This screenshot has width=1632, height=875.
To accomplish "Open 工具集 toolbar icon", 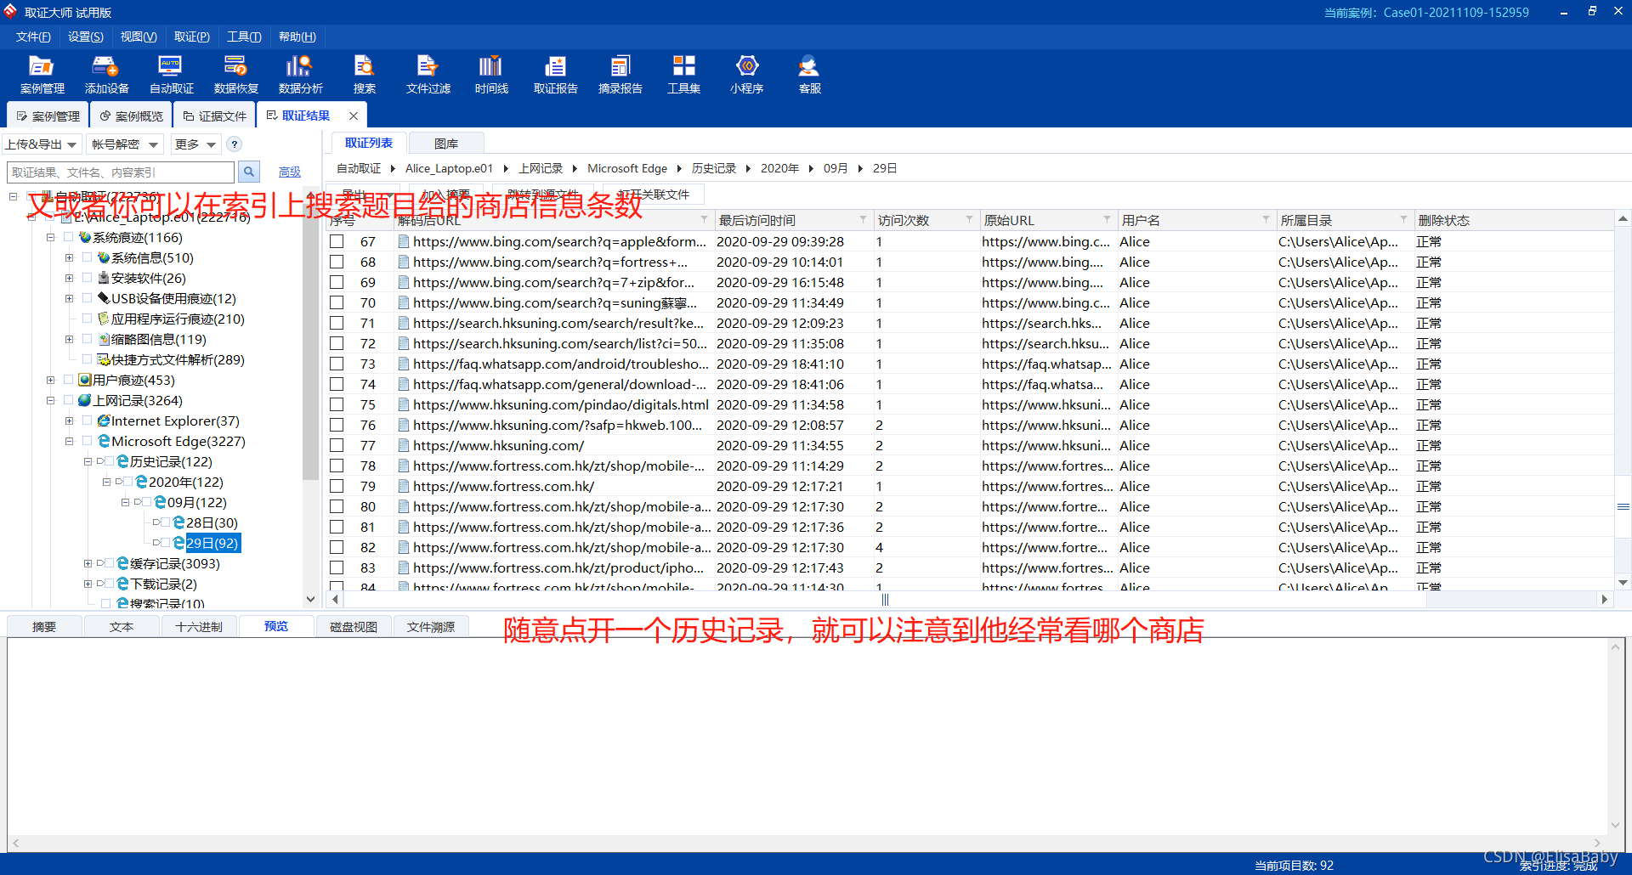I will click(x=683, y=75).
